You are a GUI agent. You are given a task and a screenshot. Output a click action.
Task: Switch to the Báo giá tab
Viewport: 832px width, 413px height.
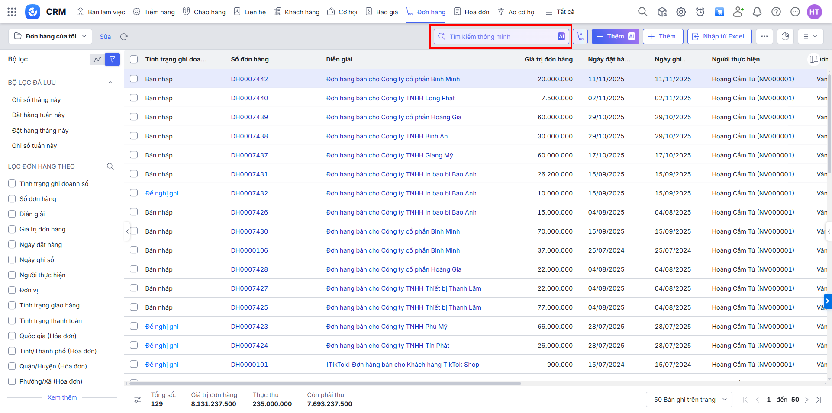click(382, 12)
